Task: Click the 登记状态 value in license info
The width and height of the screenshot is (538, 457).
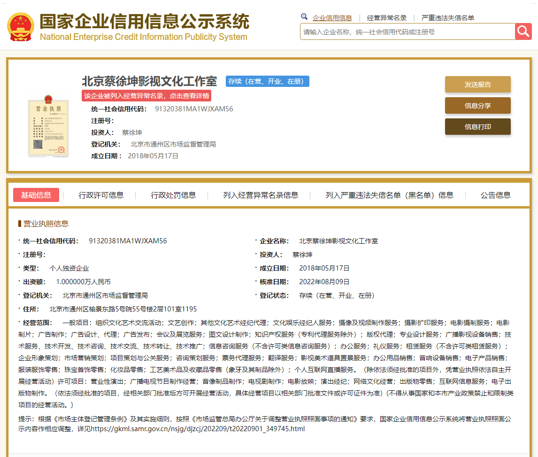Action: click(x=337, y=295)
